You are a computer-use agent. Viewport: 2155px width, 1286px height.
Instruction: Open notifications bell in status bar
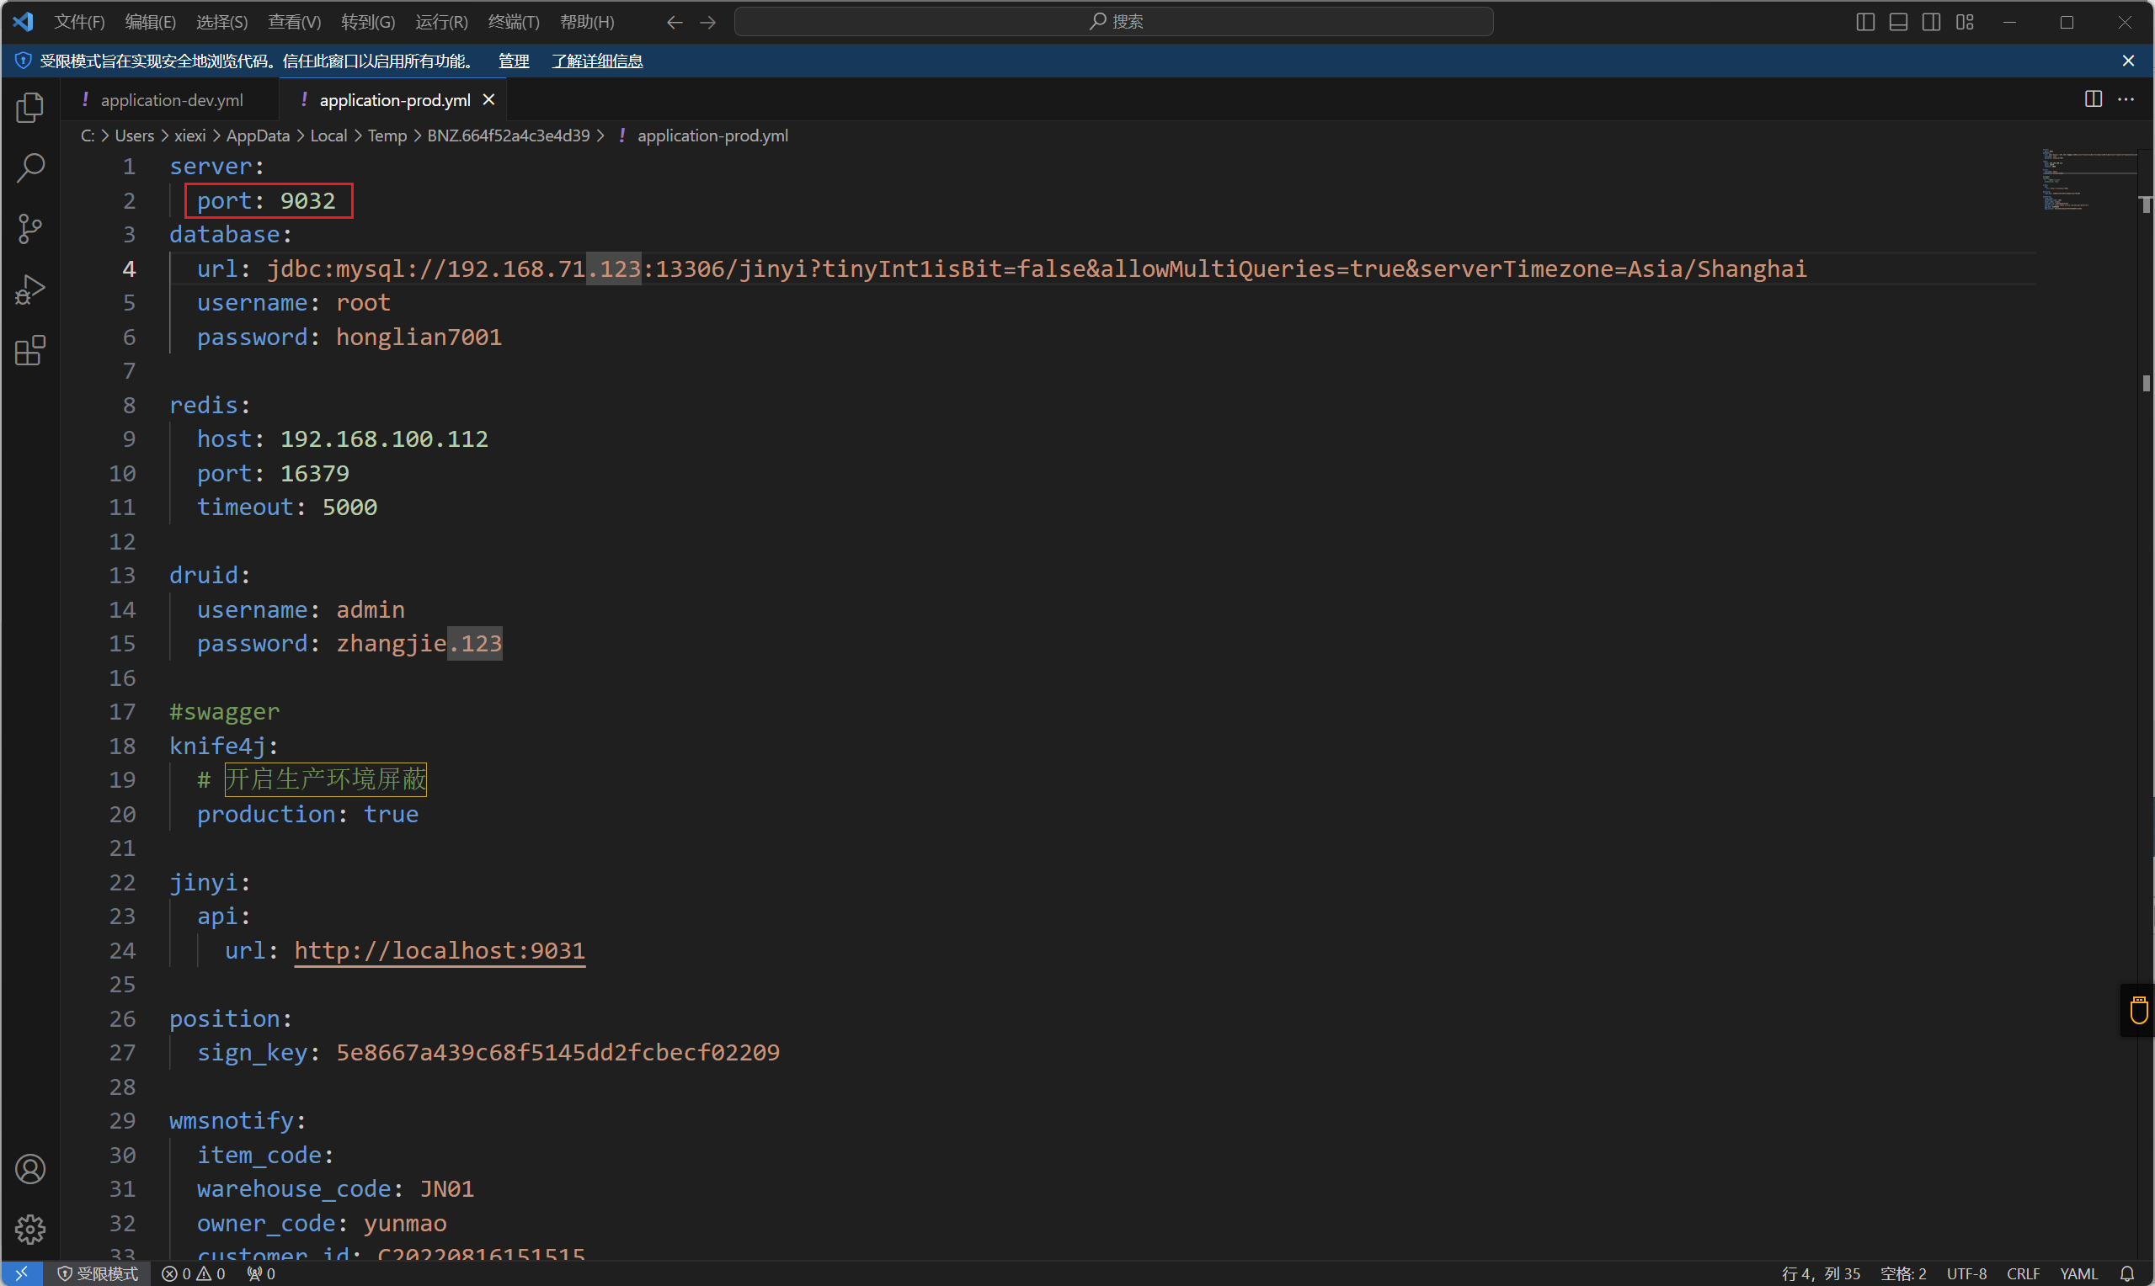click(x=2127, y=1273)
